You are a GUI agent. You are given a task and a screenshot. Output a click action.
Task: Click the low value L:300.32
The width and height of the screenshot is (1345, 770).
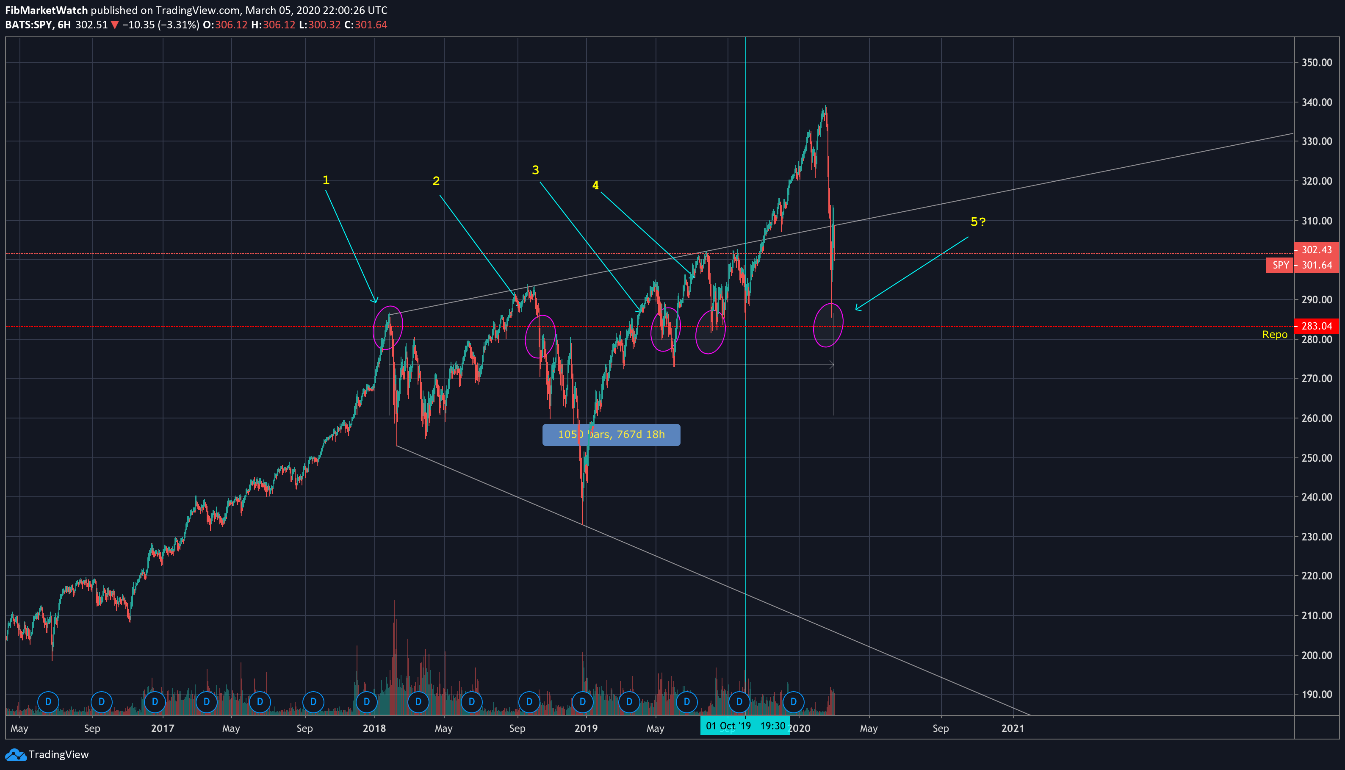click(x=320, y=25)
